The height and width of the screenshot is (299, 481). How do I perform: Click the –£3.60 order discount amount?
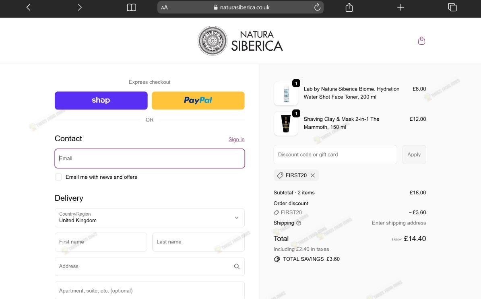point(417,212)
